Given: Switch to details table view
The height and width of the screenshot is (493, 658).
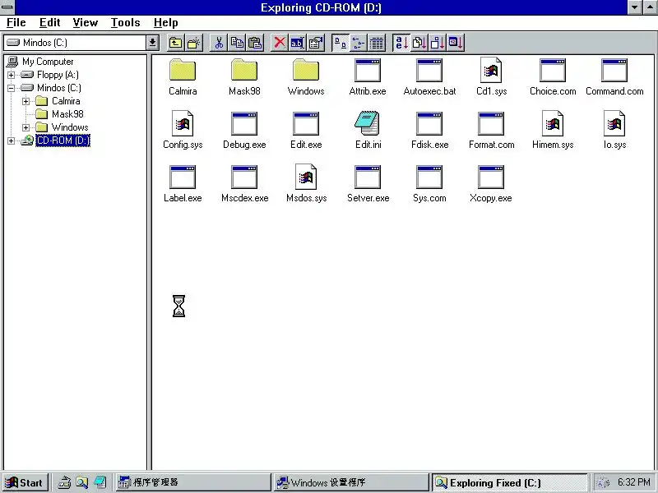Looking at the screenshot, I should (x=377, y=43).
